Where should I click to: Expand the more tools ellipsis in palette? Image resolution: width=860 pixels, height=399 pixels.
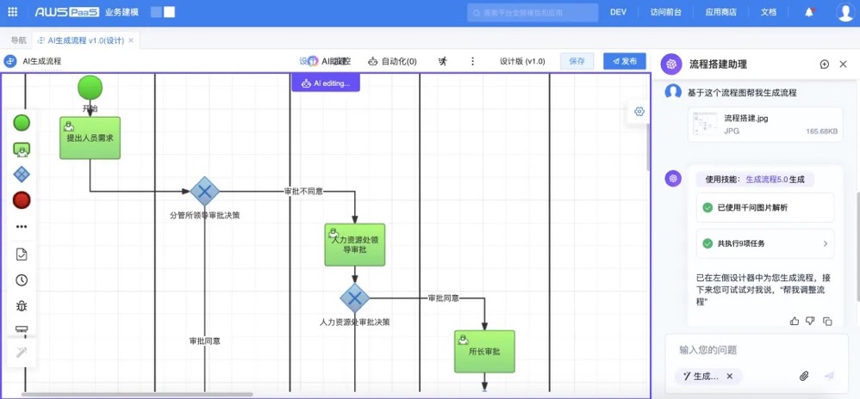point(22,227)
